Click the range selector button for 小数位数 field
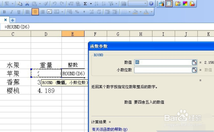Viewport: 214px width, 132px height. pos(194,70)
